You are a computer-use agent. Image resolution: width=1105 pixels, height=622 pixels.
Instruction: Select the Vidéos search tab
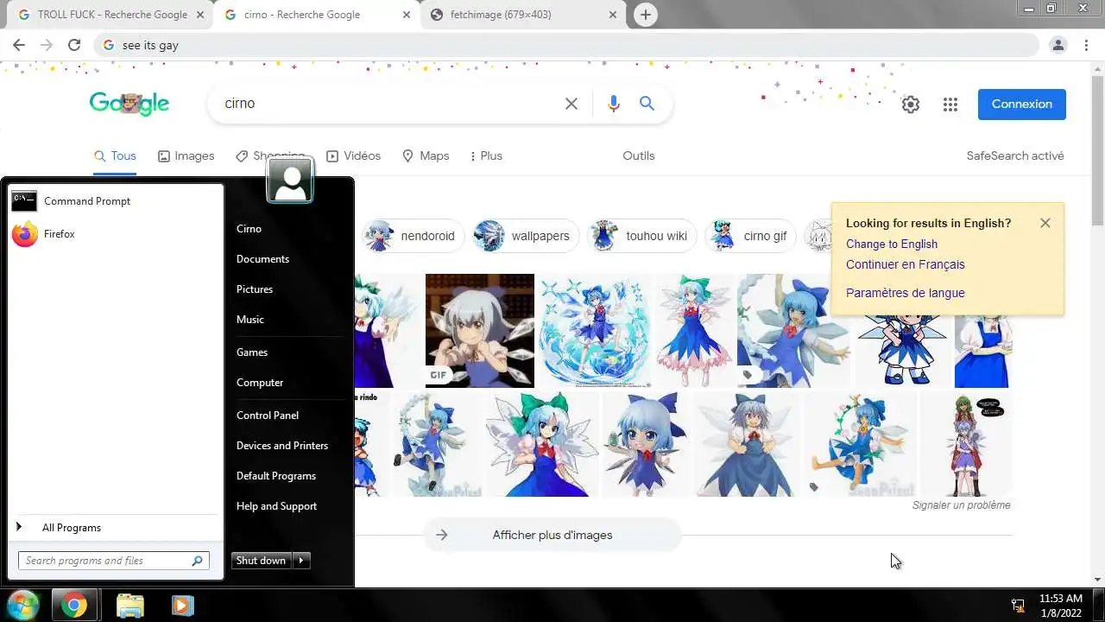tap(353, 156)
